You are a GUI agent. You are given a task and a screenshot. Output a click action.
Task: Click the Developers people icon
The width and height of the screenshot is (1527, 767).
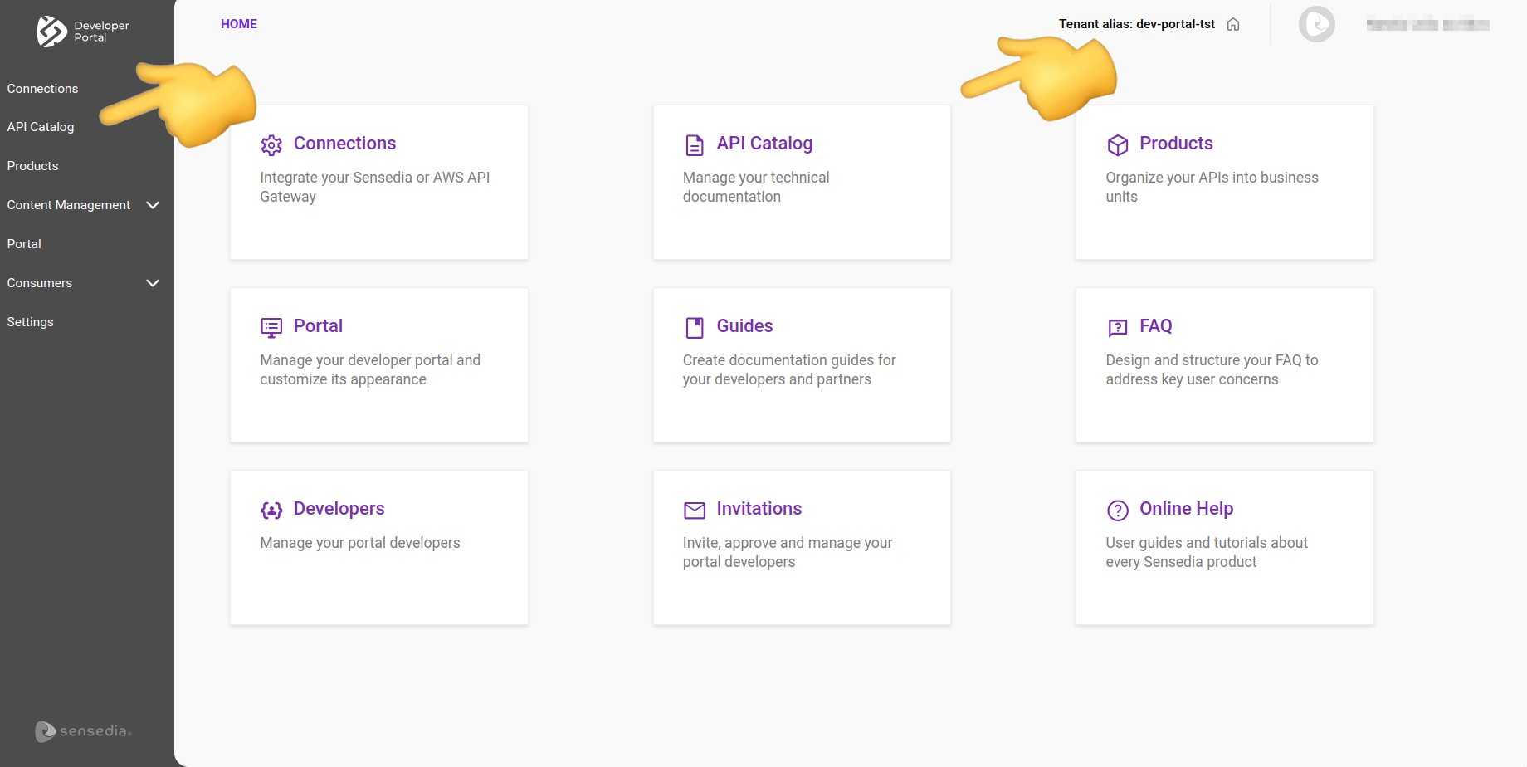tap(271, 510)
